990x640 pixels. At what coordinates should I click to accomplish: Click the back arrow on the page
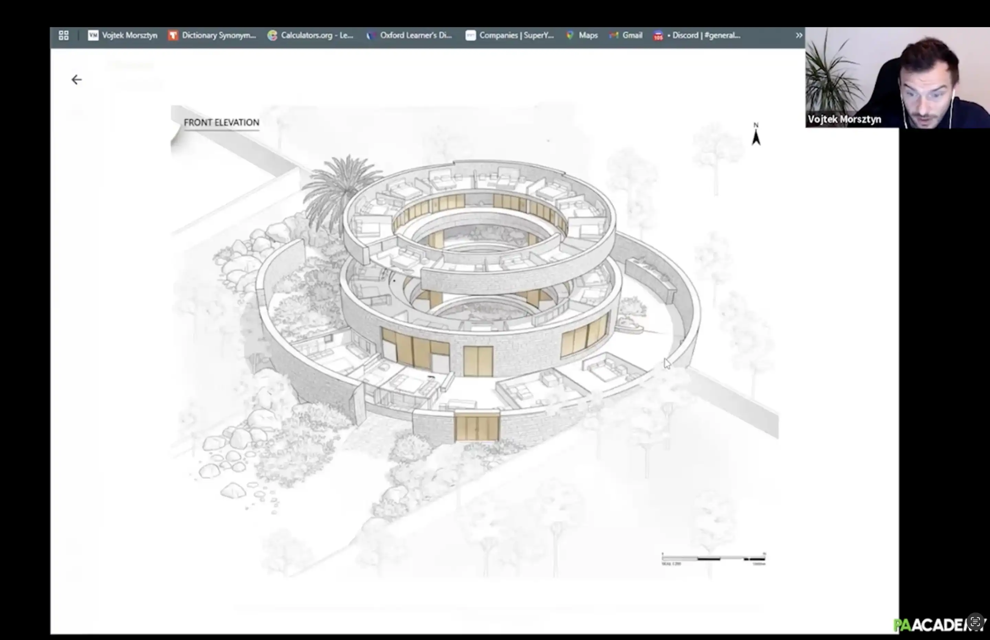[77, 80]
